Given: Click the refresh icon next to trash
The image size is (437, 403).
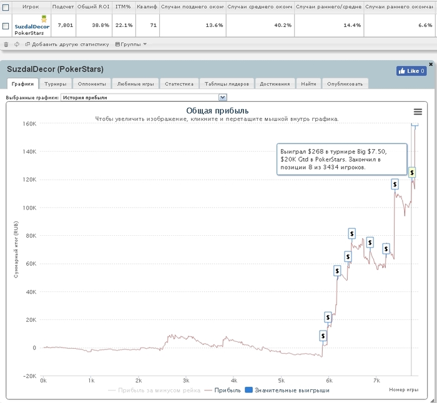Looking at the screenshot, I should (17, 44).
